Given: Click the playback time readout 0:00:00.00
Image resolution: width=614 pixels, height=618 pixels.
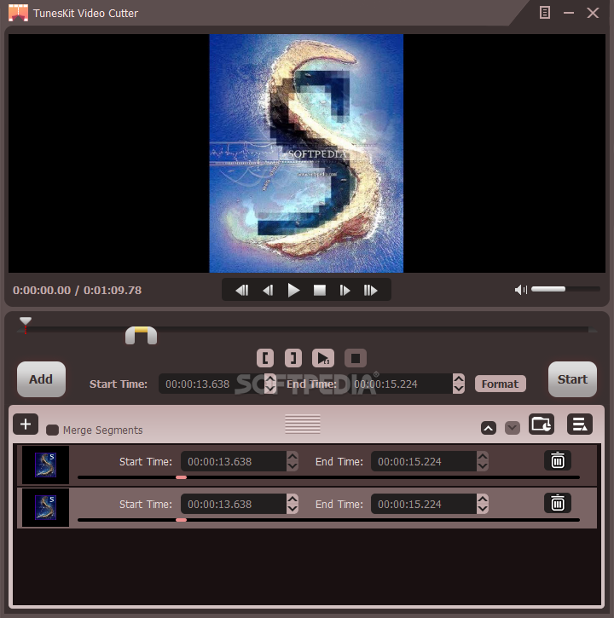Looking at the screenshot, I should click(x=42, y=291).
